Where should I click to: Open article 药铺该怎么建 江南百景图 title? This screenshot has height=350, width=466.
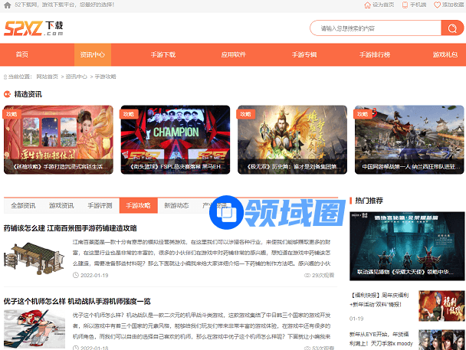[71, 228]
